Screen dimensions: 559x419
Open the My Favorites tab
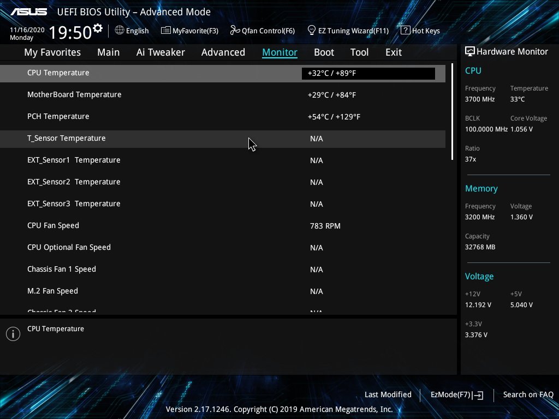52,52
